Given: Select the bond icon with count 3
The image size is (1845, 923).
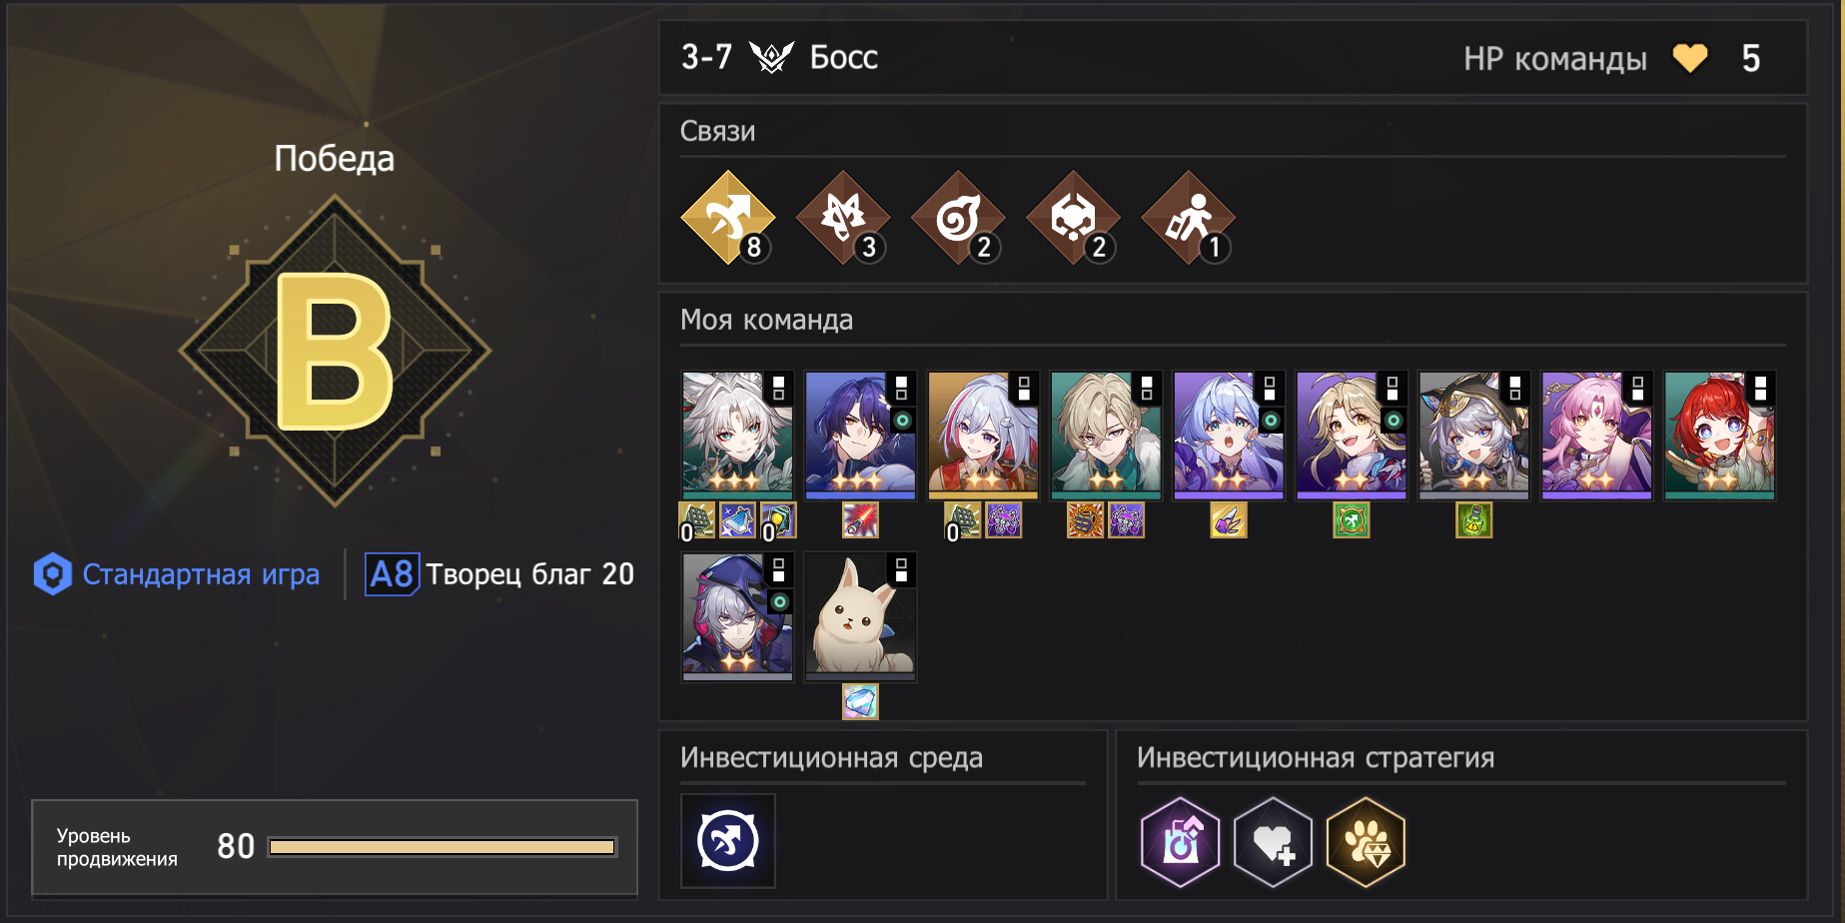Looking at the screenshot, I should (843, 218).
